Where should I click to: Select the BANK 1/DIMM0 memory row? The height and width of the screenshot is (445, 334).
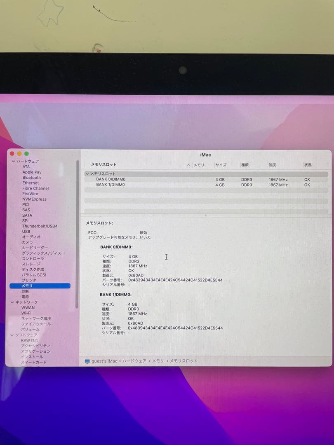165,185
